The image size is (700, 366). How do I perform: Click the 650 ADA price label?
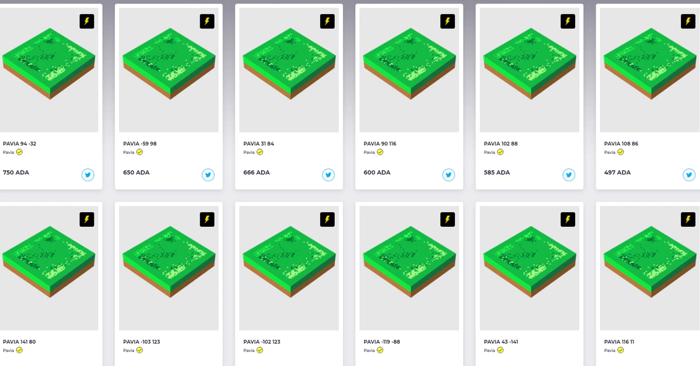click(136, 173)
